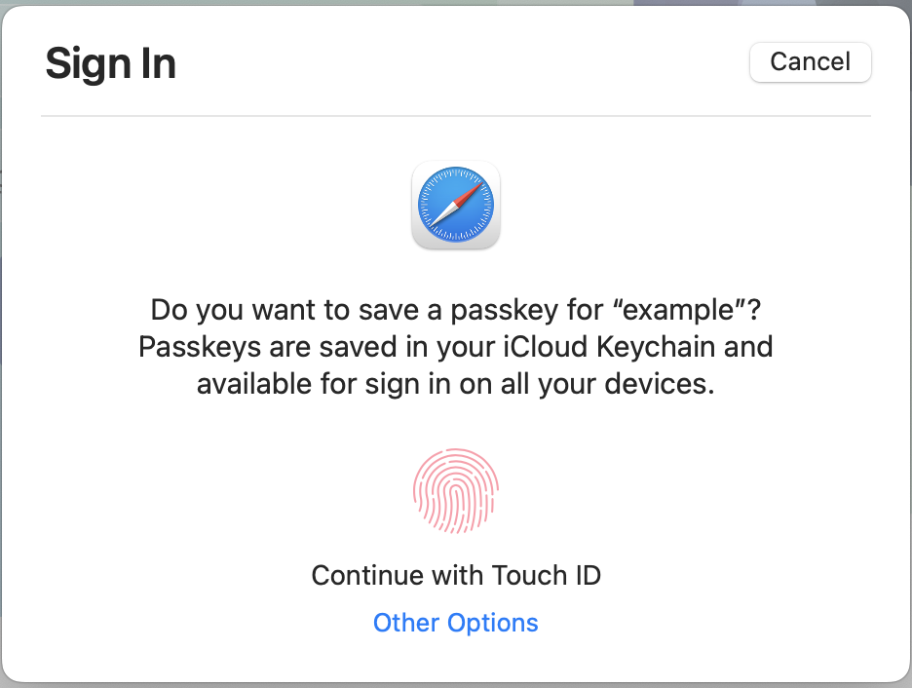Click the Sign In title text

[x=110, y=62]
